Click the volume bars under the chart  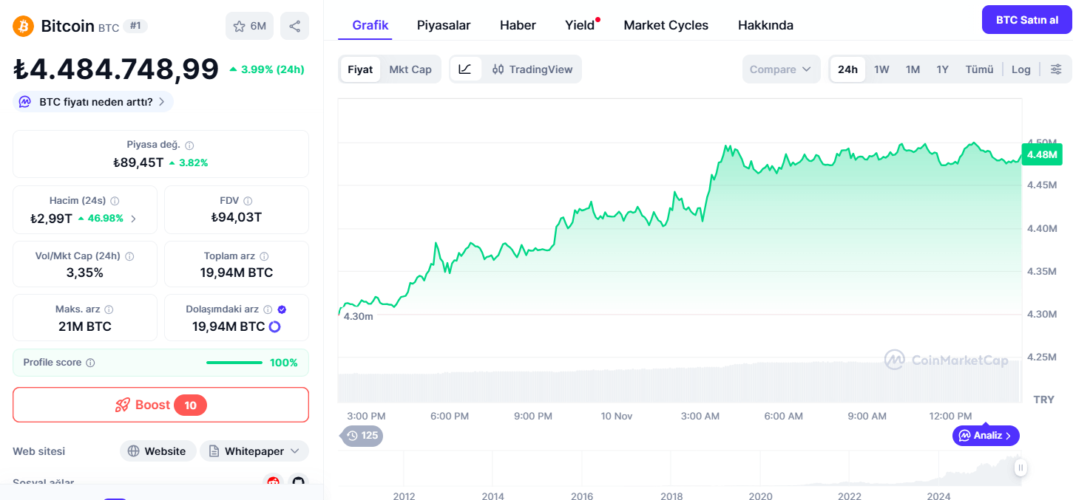[679, 383]
